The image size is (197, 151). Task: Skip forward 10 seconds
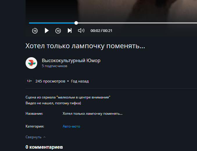pyautogui.click(x=58, y=30)
